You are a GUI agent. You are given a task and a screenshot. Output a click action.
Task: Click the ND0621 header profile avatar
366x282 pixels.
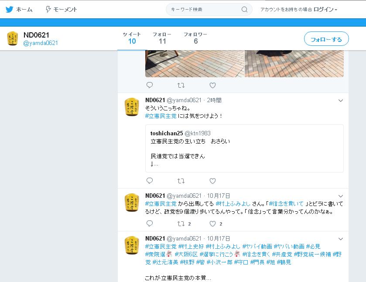[x=12, y=38]
